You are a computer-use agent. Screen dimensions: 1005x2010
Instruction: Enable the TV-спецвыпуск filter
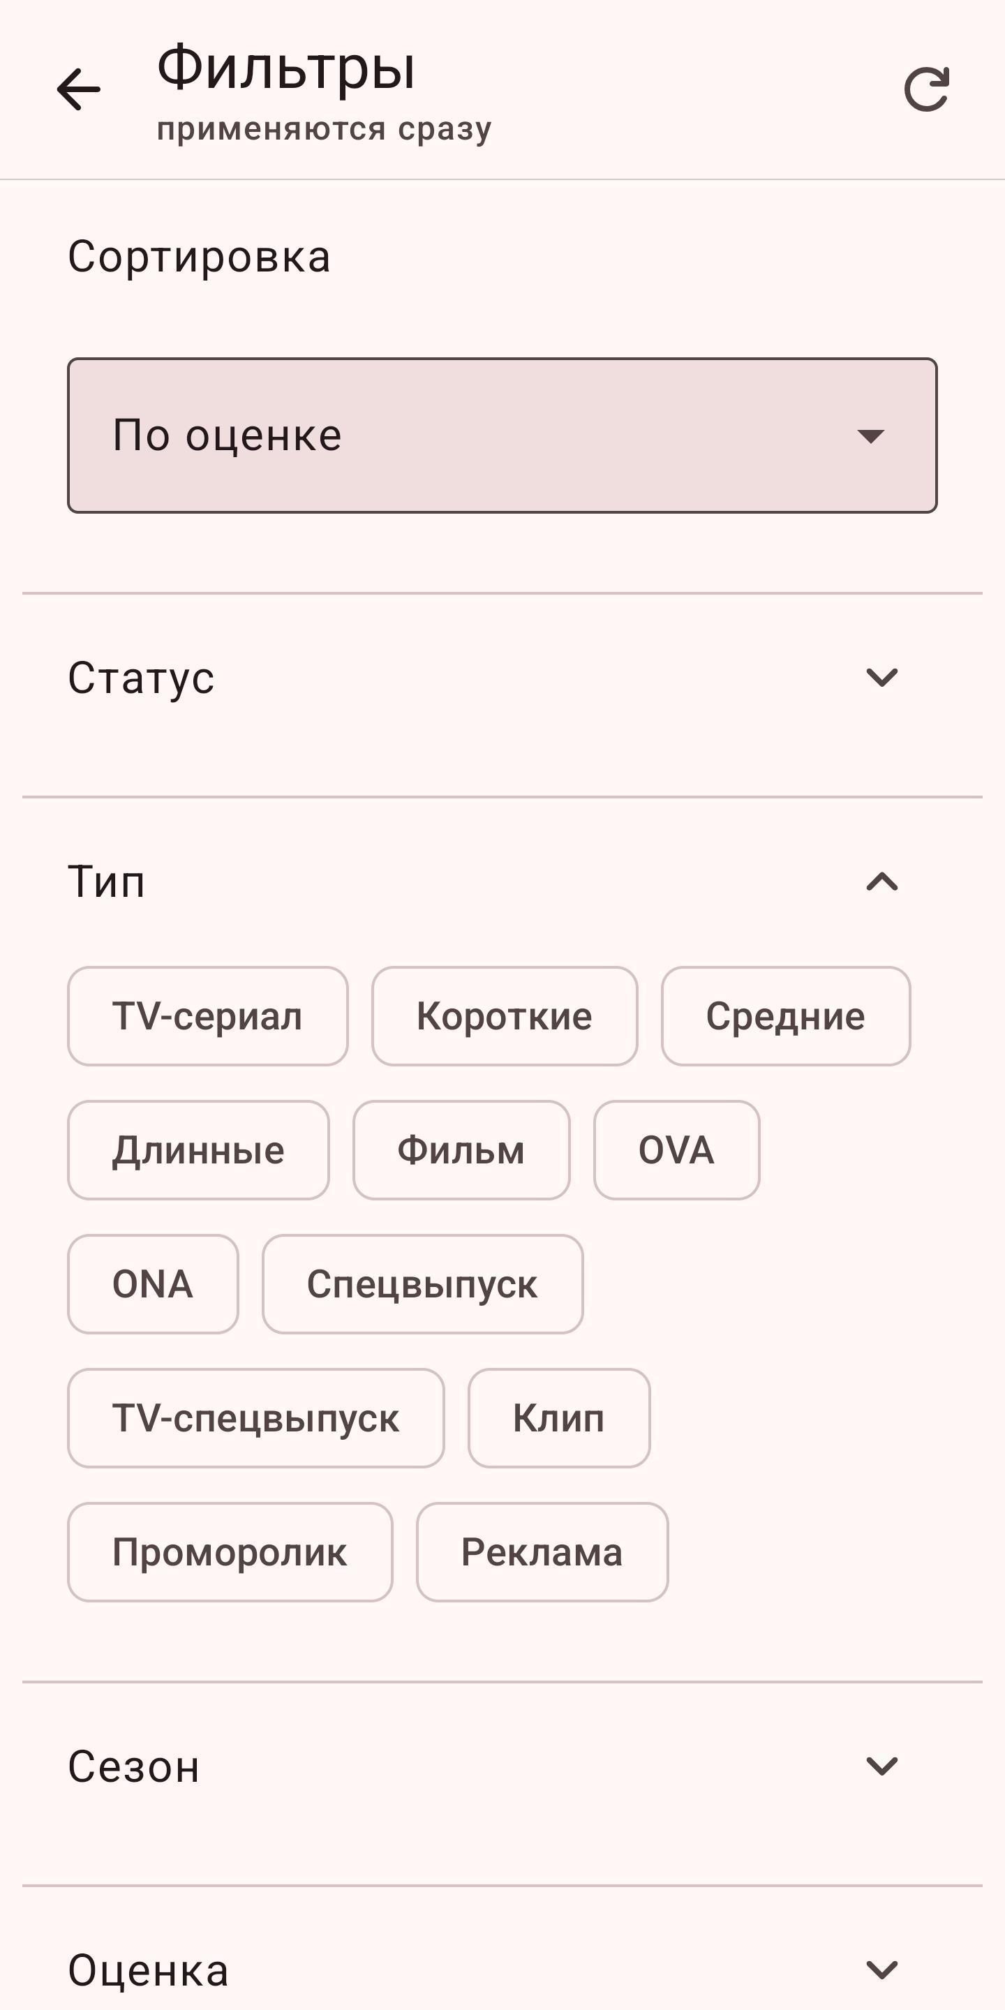coord(256,1417)
